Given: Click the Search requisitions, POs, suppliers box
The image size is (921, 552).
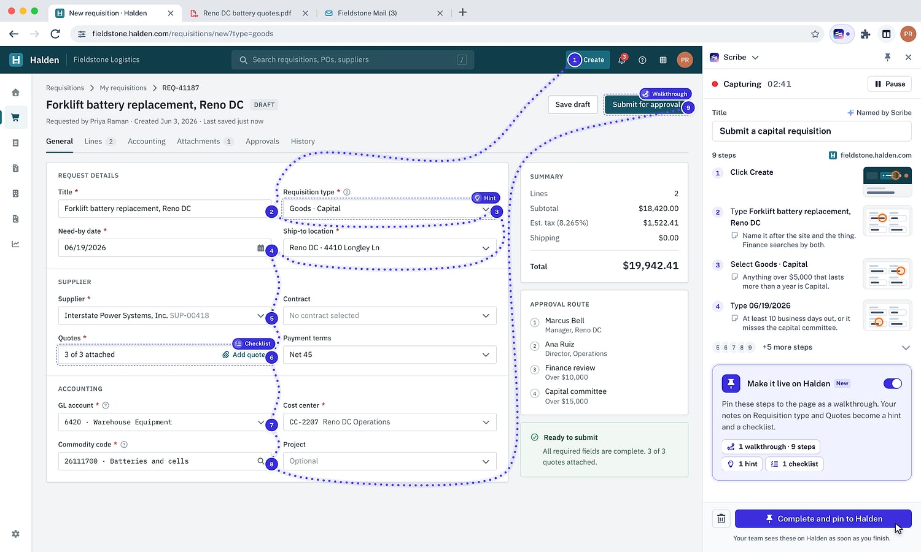Looking at the screenshot, I should pos(352,59).
